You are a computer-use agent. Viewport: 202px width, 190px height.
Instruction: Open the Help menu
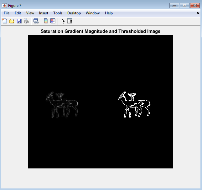click(109, 13)
